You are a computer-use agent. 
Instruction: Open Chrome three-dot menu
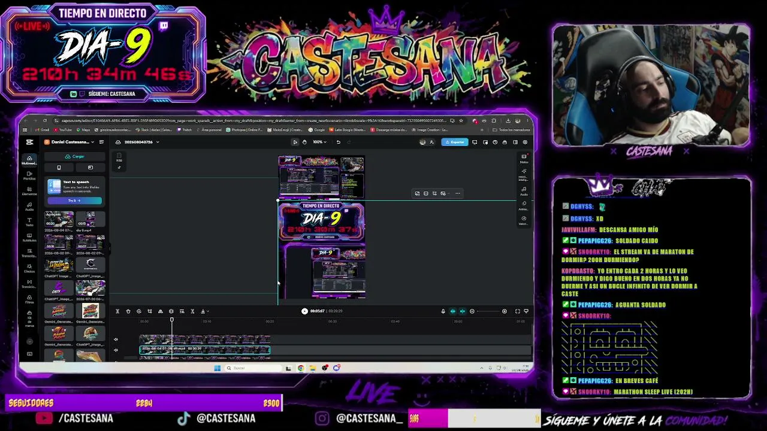pyautogui.click(x=527, y=120)
